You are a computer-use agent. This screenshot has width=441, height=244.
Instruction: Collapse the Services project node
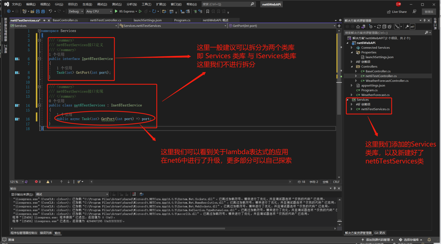click(x=347, y=100)
